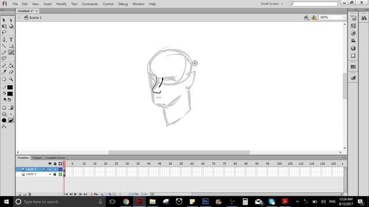Image resolution: width=369 pixels, height=207 pixels.
Task: Select the Pen tool
Action: (x=4, y=40)
